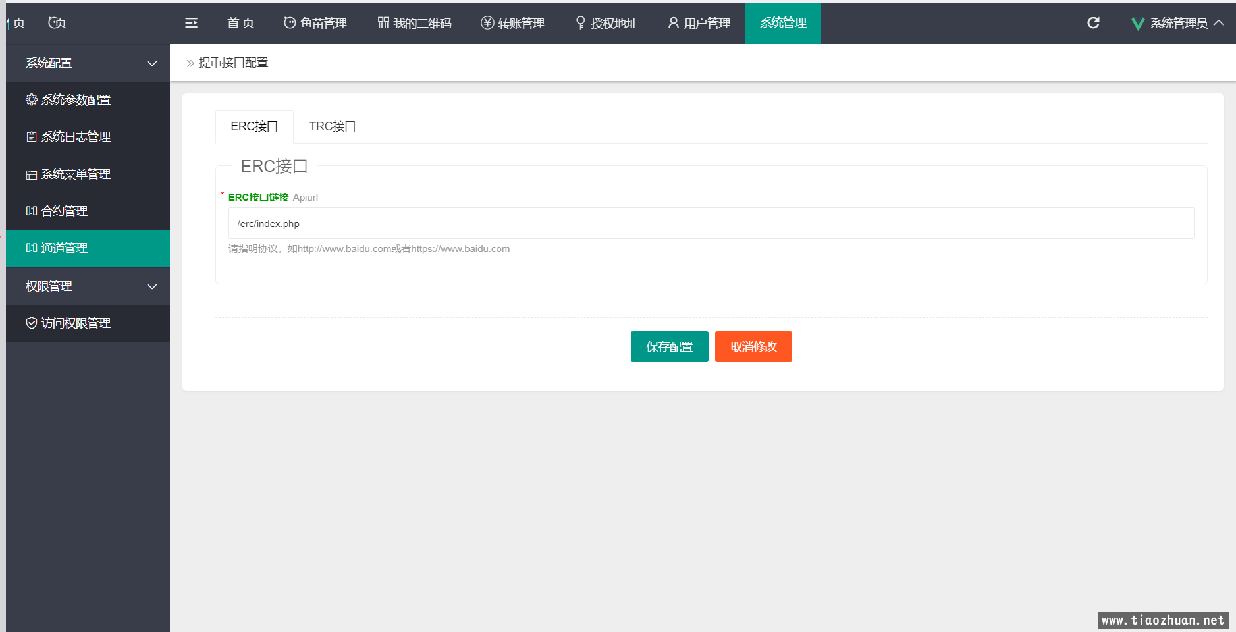
Task: Click the refresh icon in top bar
Action: (x=1093, y=23)
